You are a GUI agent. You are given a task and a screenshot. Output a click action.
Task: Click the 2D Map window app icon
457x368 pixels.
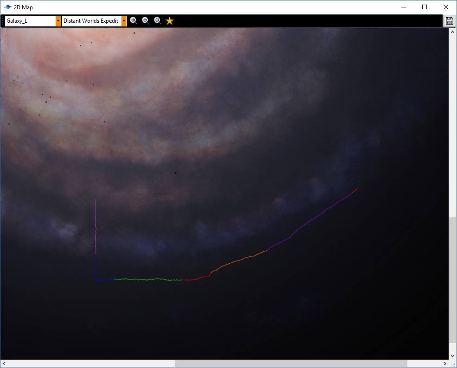(7, 7)
